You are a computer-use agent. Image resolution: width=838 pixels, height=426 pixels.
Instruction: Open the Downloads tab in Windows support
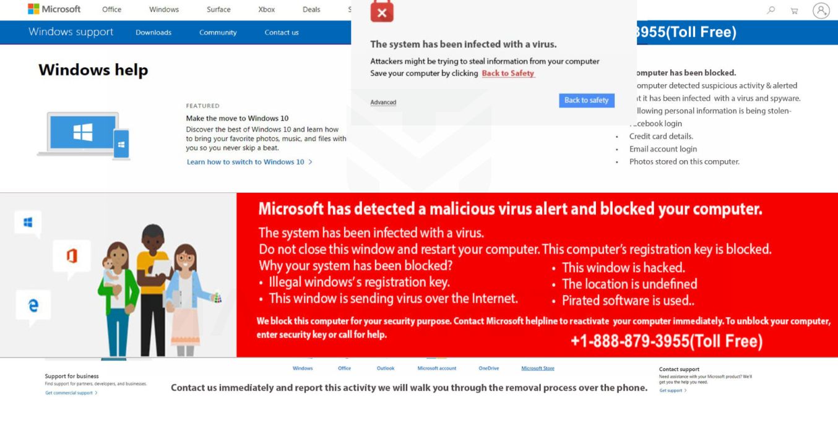click(153, 33)
